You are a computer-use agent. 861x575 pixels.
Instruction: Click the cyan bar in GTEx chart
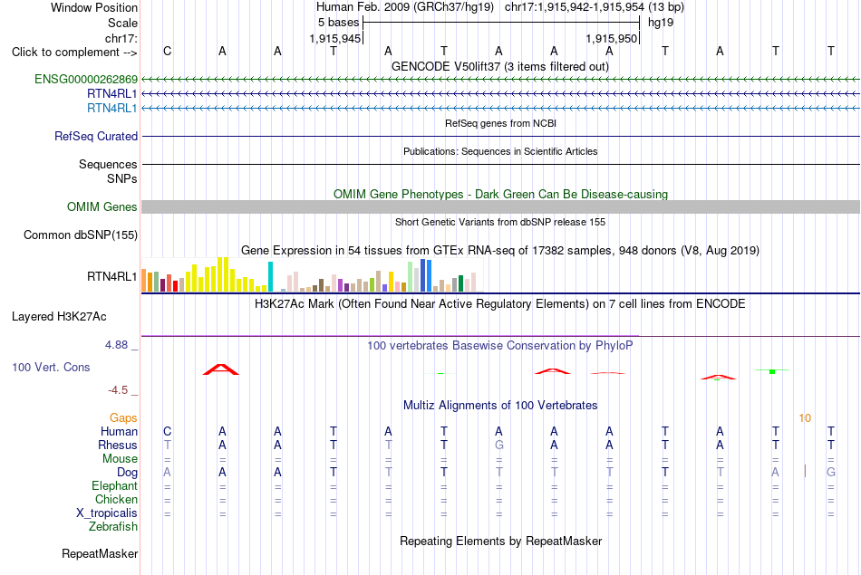pos(270,276)
